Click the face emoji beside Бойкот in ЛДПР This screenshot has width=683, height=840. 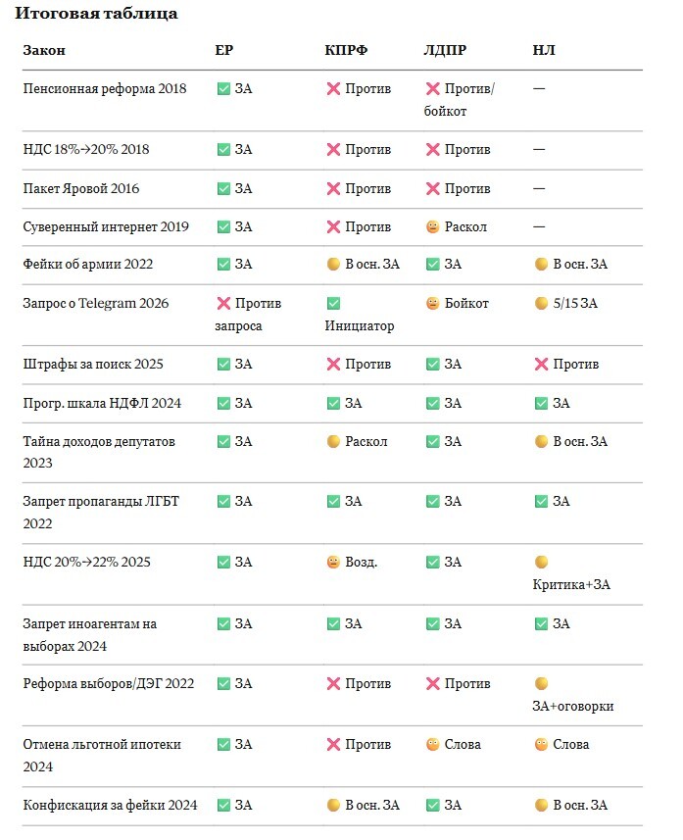pyautogui.click(x=433, y=304)
